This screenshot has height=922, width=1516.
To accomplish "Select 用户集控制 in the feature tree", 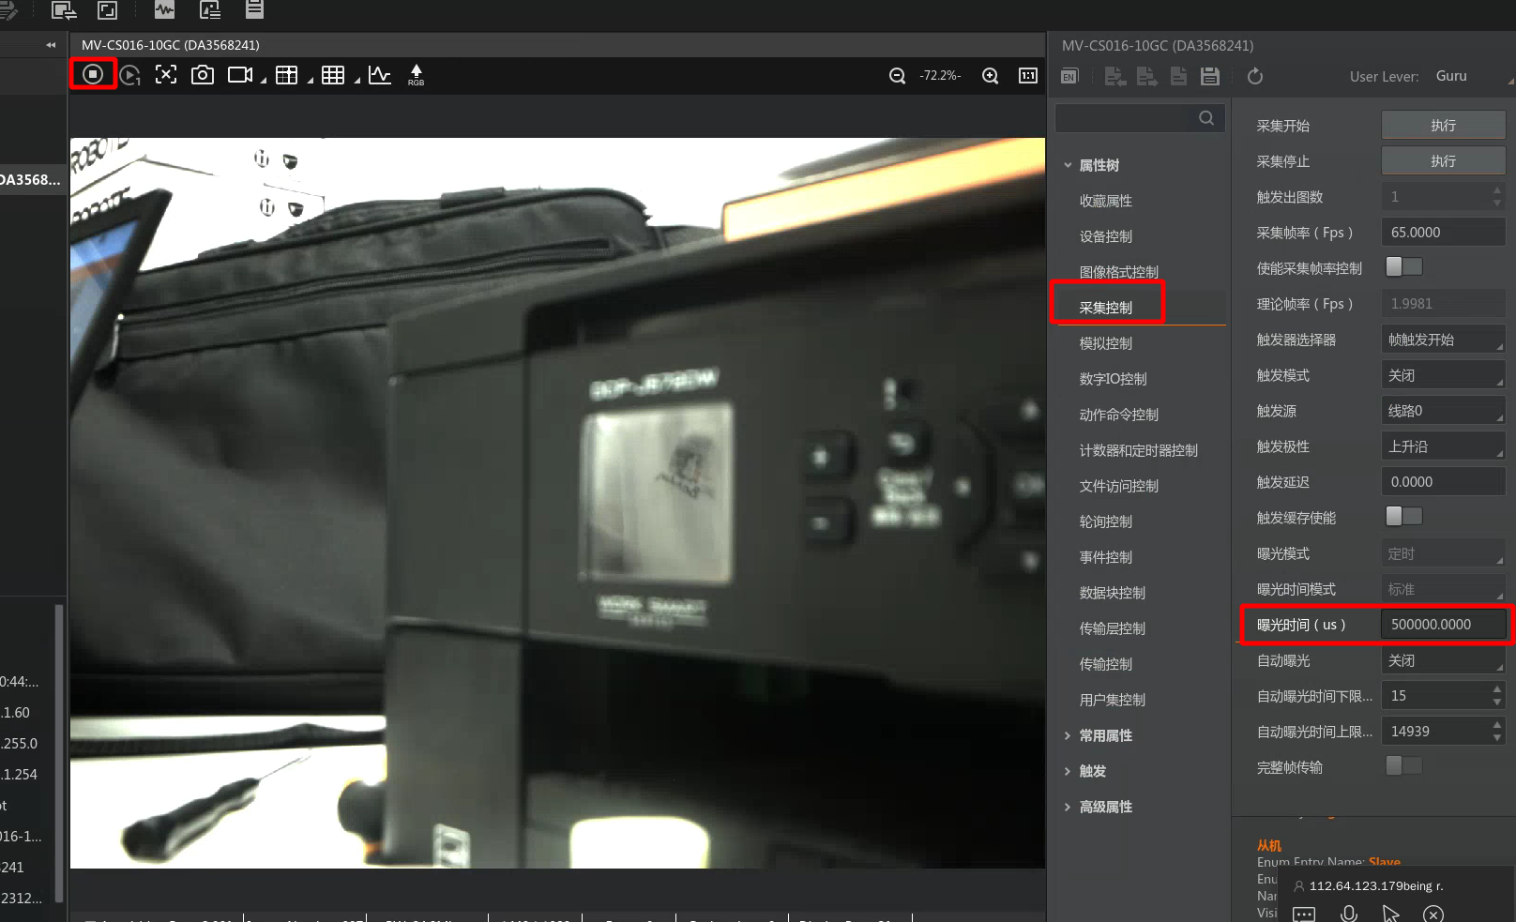I will (x=1113, y=700).
